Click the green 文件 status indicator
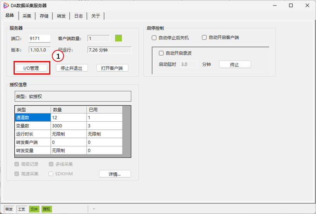The width and height of the screenshot is (316, 214). click(34, 209)
